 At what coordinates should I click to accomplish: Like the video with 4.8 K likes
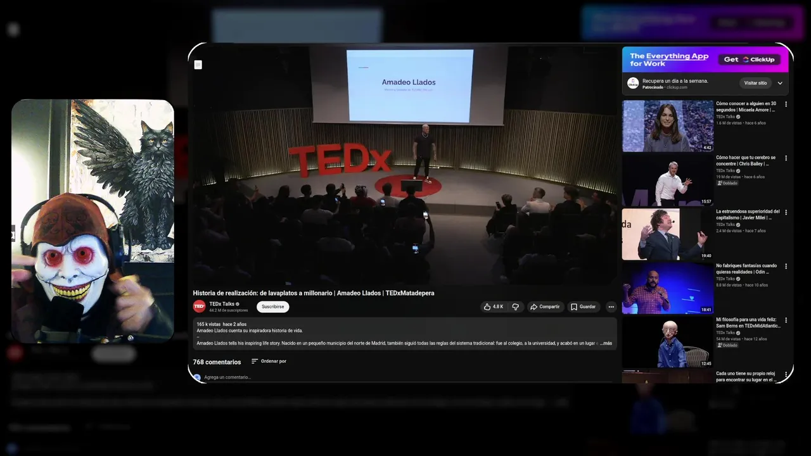(494, 307)
